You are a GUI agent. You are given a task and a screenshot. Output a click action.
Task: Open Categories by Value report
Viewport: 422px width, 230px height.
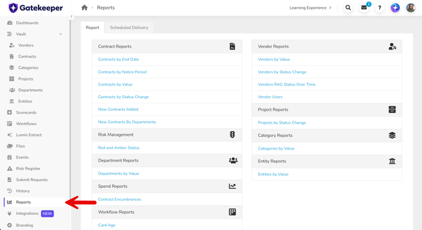pyautogui.click(x=276, y=148)
